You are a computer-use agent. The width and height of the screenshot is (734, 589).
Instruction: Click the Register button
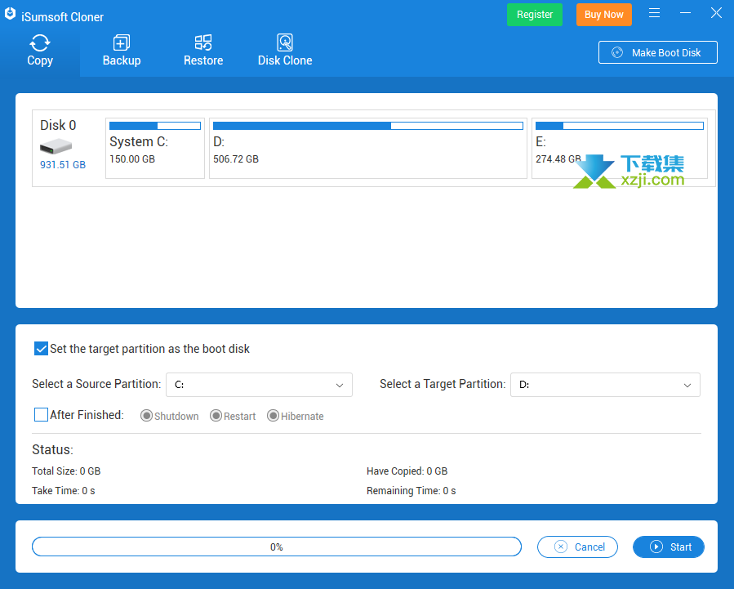coord(535,15)
